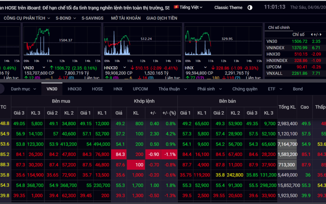Screen dimensions: 326x204
Task: Select the HOSE market tab
Action: [x=97, y=89]
